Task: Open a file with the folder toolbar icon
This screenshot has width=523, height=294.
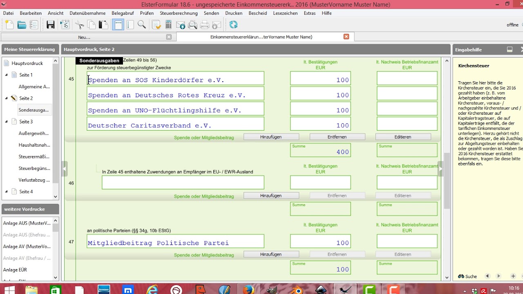Action: tap(22, 25)
